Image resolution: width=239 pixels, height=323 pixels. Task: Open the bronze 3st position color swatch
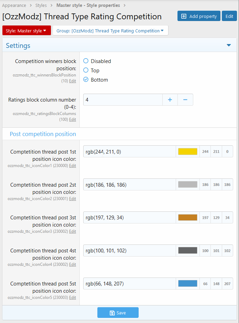(x=187, y=217)
